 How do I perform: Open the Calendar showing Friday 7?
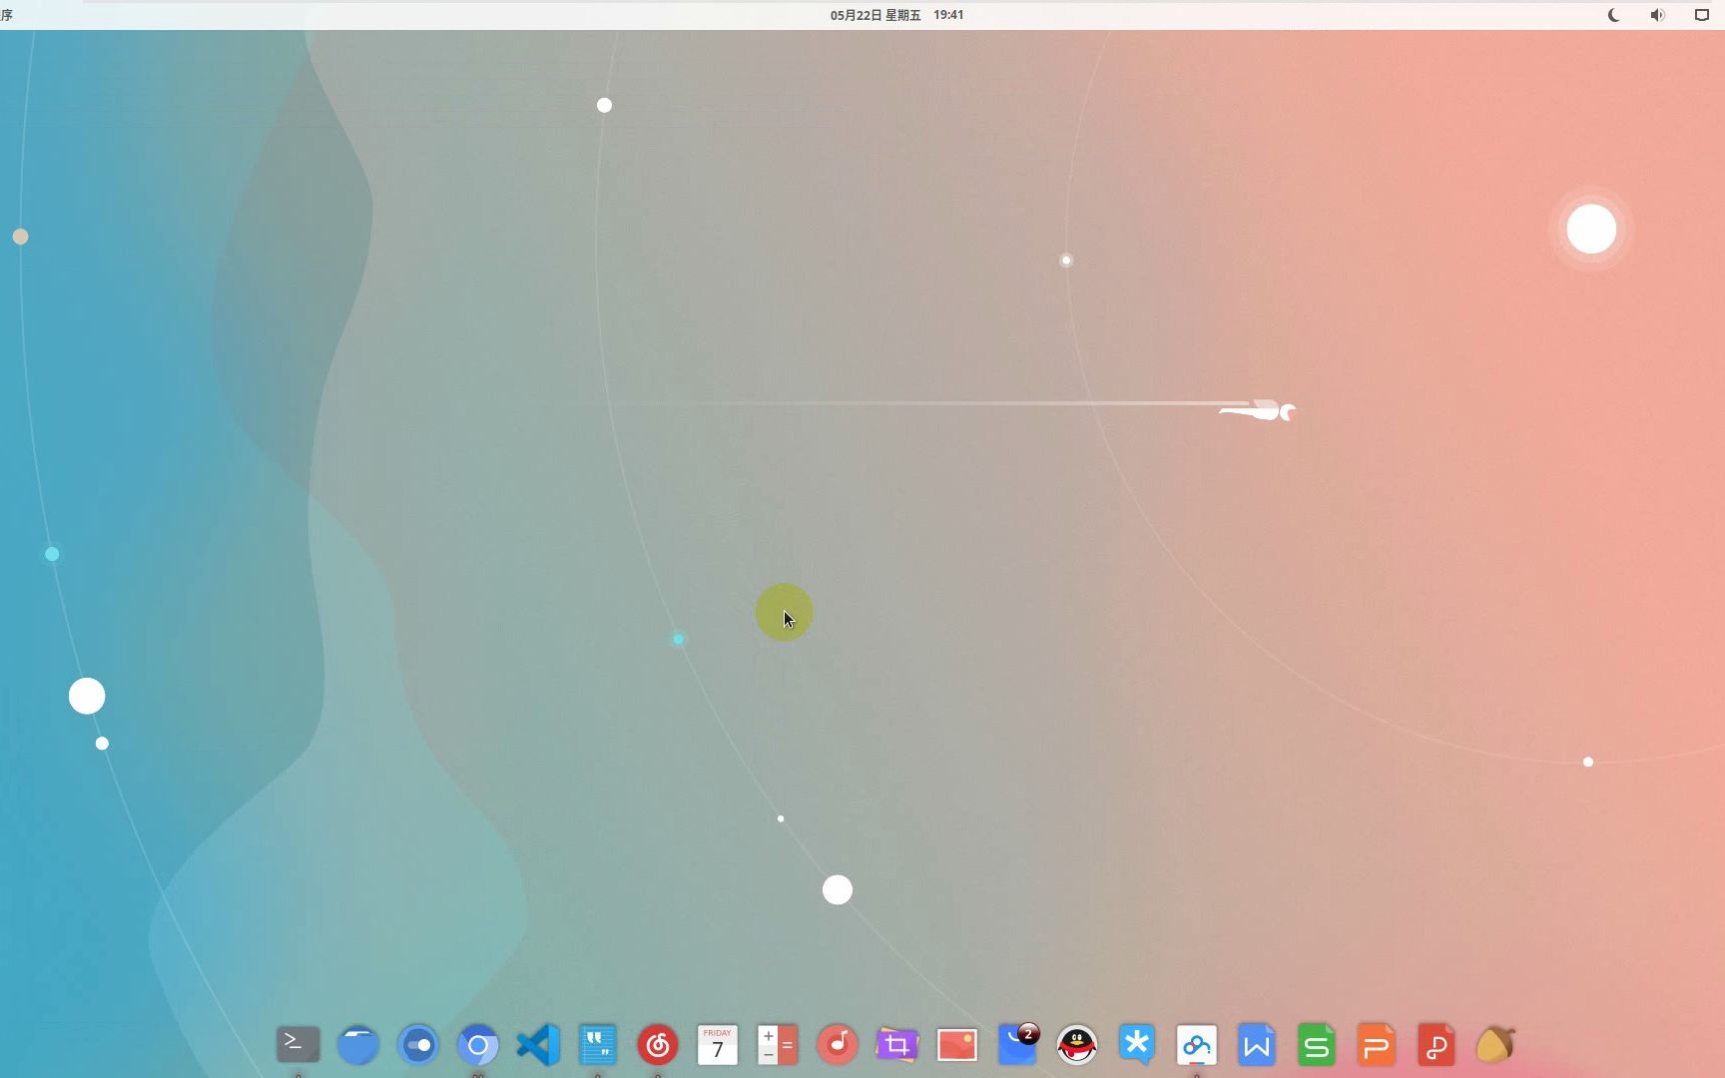pos(718,1045)
